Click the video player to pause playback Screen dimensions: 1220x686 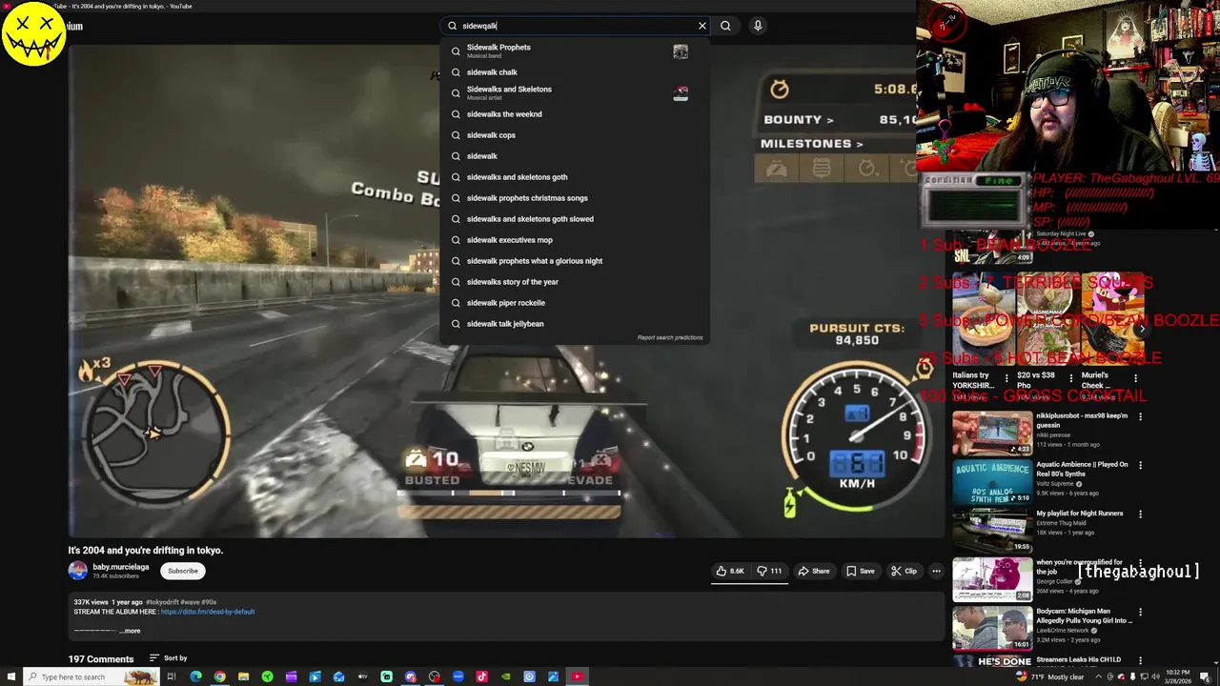coord(505,291)
